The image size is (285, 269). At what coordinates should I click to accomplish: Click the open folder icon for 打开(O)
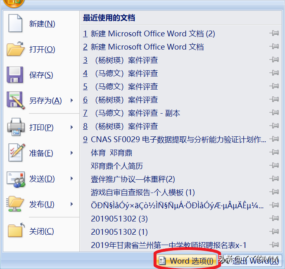coord(15,49)
